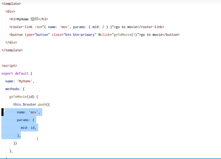Screen dimensions: 221x159
Task: Click the <script> tag
Action: tap(9, 66)
